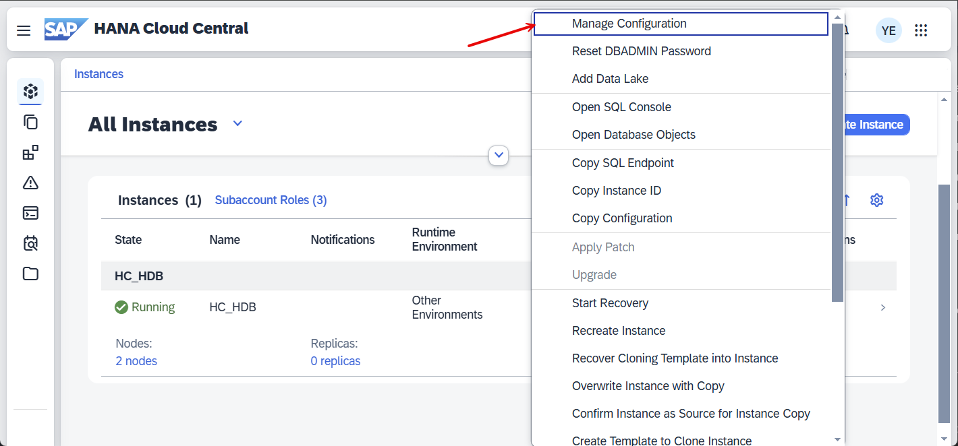Open the folder sidebar icon
Viewport: 958px width, 446px height.
(x=30, y=274)
